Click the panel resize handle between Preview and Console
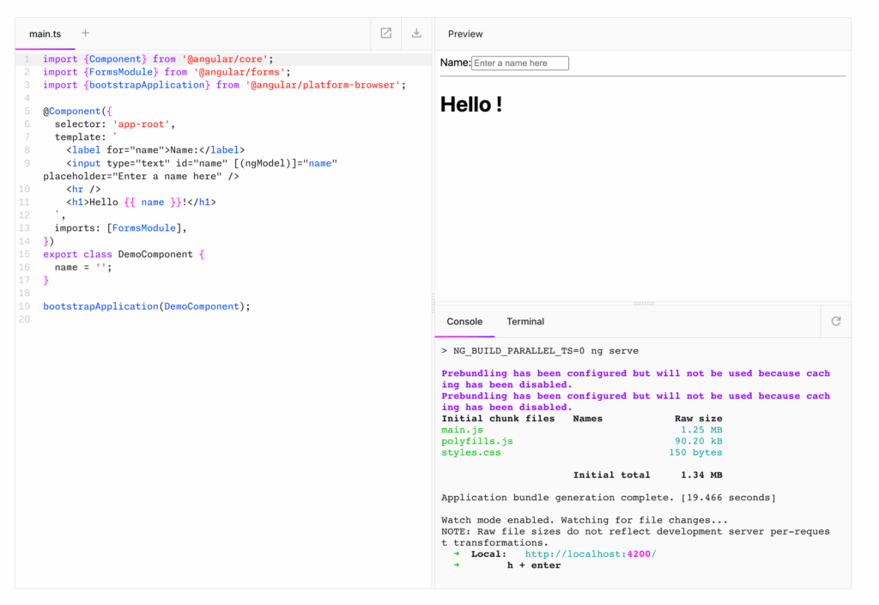This screenshot has height=605, width=879. tap(642, 302)
